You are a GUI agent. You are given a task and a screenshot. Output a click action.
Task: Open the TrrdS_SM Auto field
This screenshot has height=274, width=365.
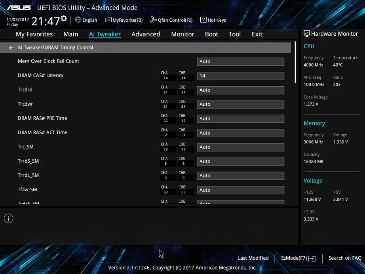click(240, 162)
